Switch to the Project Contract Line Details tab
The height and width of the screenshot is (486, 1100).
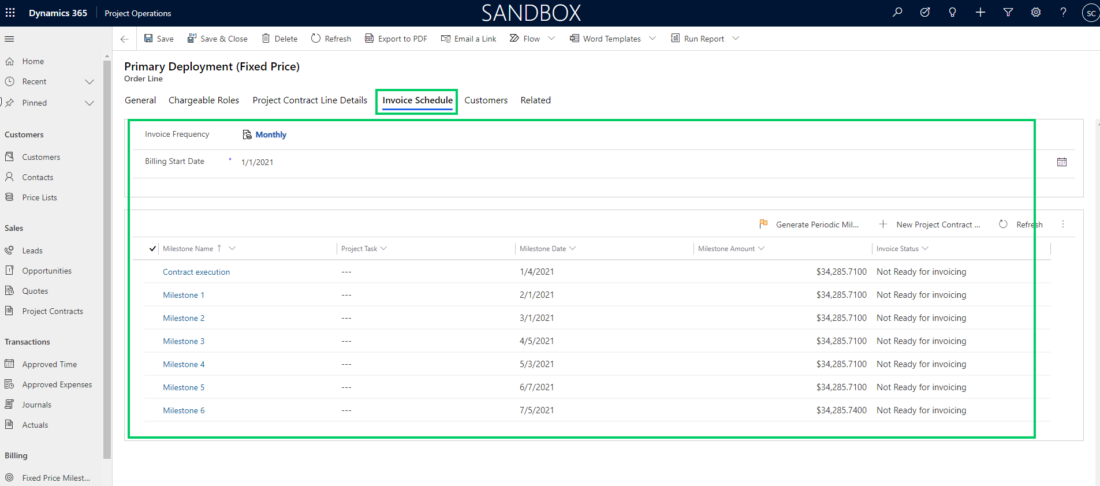tap(310, 100)
